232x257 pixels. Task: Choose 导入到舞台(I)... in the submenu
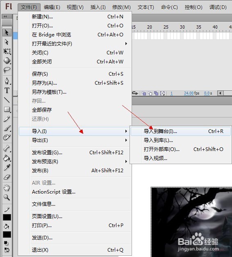(x=181, y=131)
